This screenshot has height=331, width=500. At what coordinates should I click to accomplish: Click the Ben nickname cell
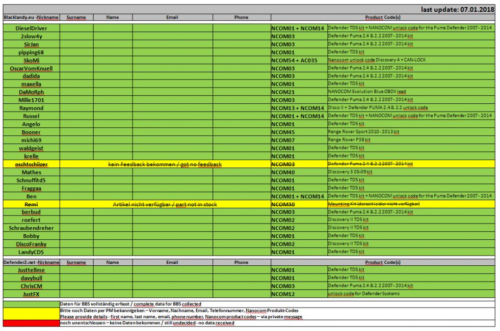(x=31, y=196)
